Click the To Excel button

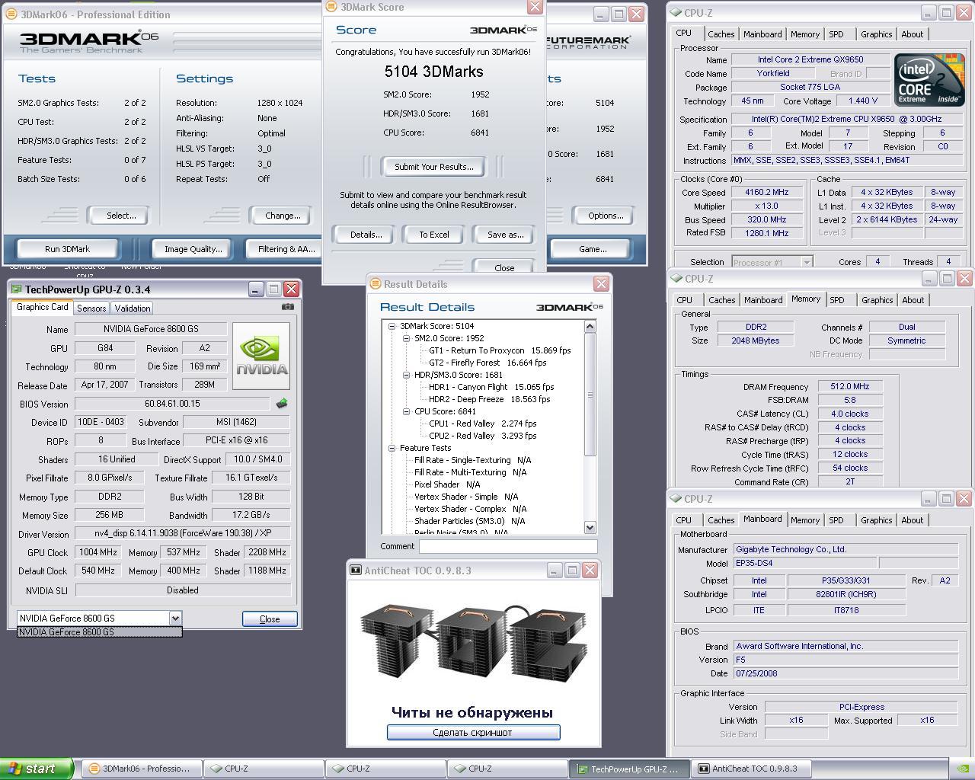coord(434,235)
